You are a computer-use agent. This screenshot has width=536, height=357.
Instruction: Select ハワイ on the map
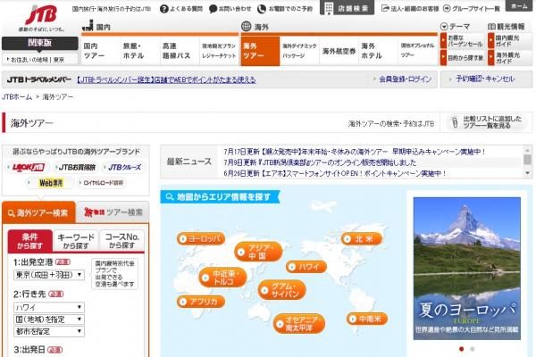coord(306,267)
